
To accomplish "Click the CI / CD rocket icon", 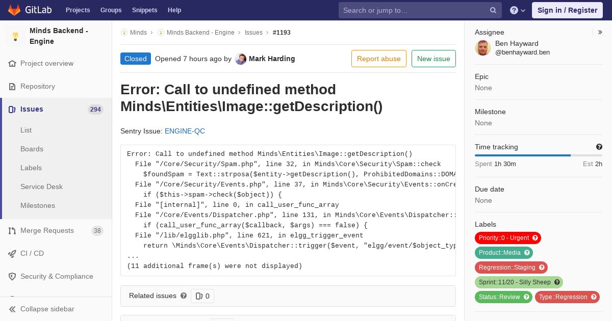I will (x=12, y=254).
